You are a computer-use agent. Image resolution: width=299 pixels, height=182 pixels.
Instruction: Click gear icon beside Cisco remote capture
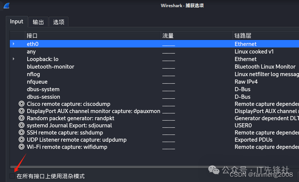click(21, 104)
